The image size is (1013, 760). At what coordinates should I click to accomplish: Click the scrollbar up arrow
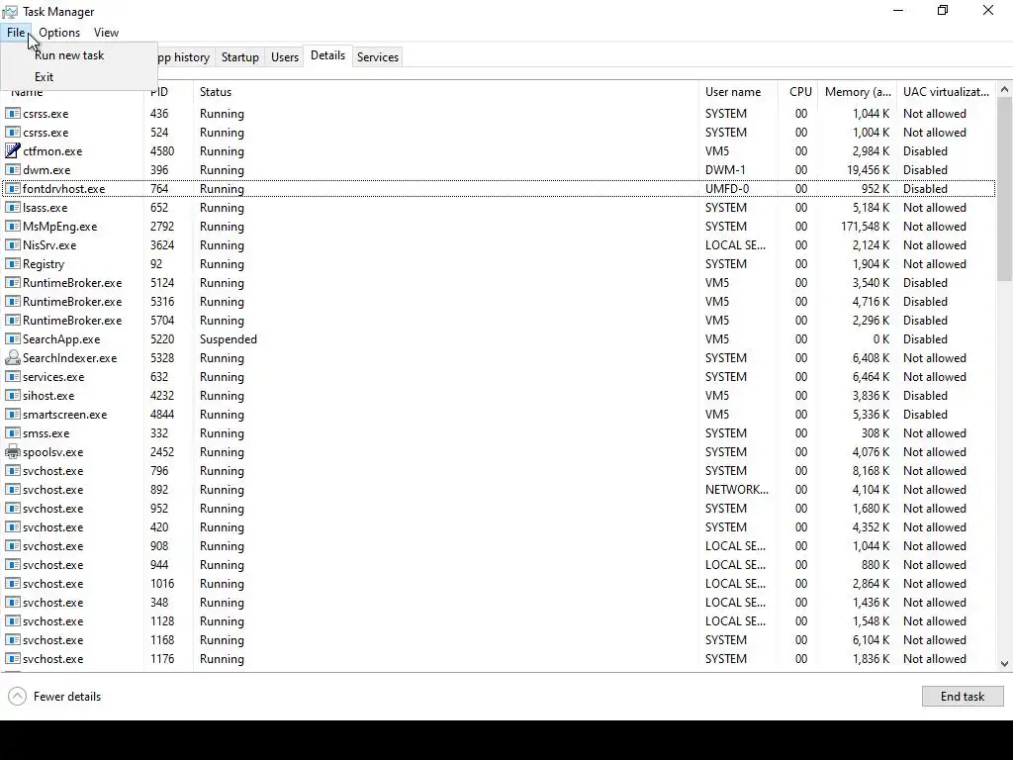point(1004,90)
